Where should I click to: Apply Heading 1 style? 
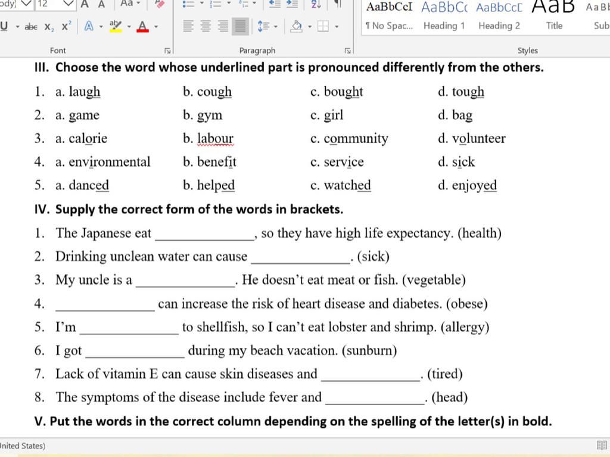coord(444,15)
